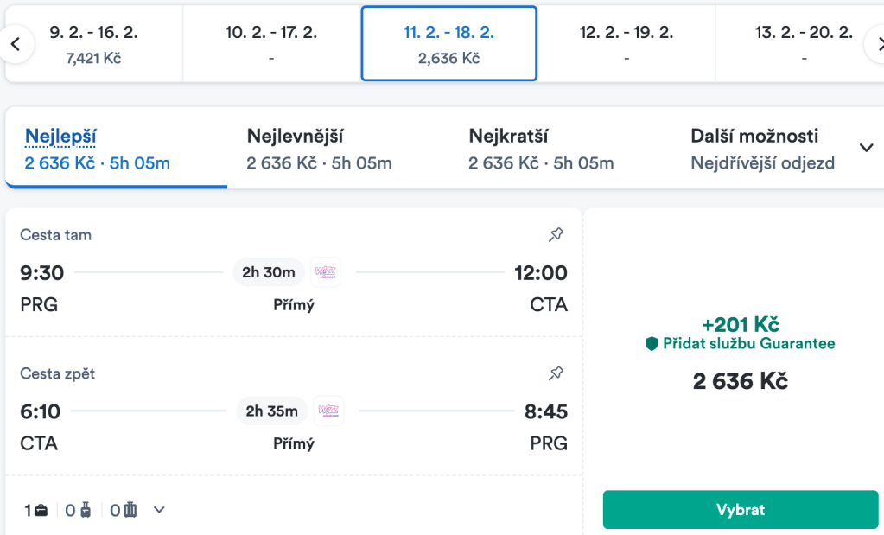884x535 pixels.
Task: Click the Guarantee shield icon
Action: coord(652,344)
